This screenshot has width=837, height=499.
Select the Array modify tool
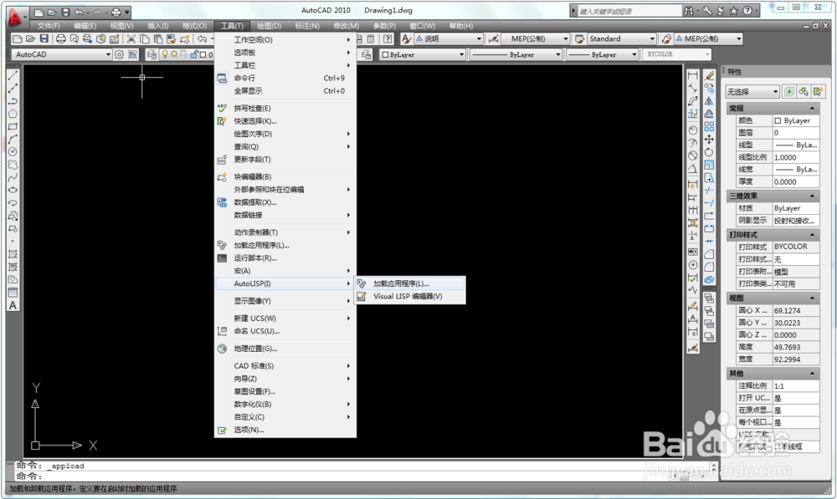pyautogui.click(x=710, y=126)
